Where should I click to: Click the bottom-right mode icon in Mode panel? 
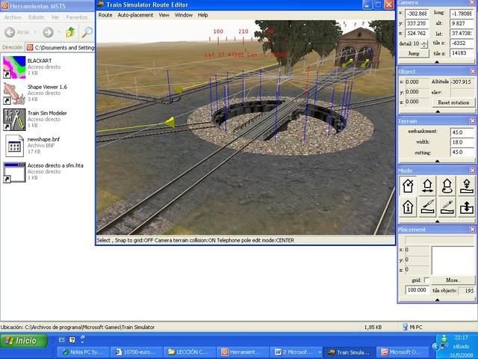point(465,207)
